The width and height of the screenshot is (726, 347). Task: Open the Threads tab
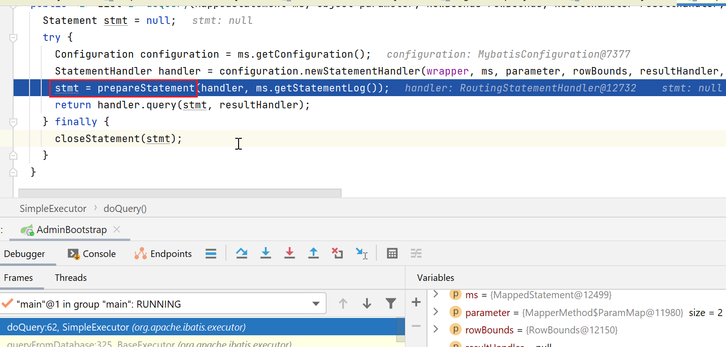71,278
